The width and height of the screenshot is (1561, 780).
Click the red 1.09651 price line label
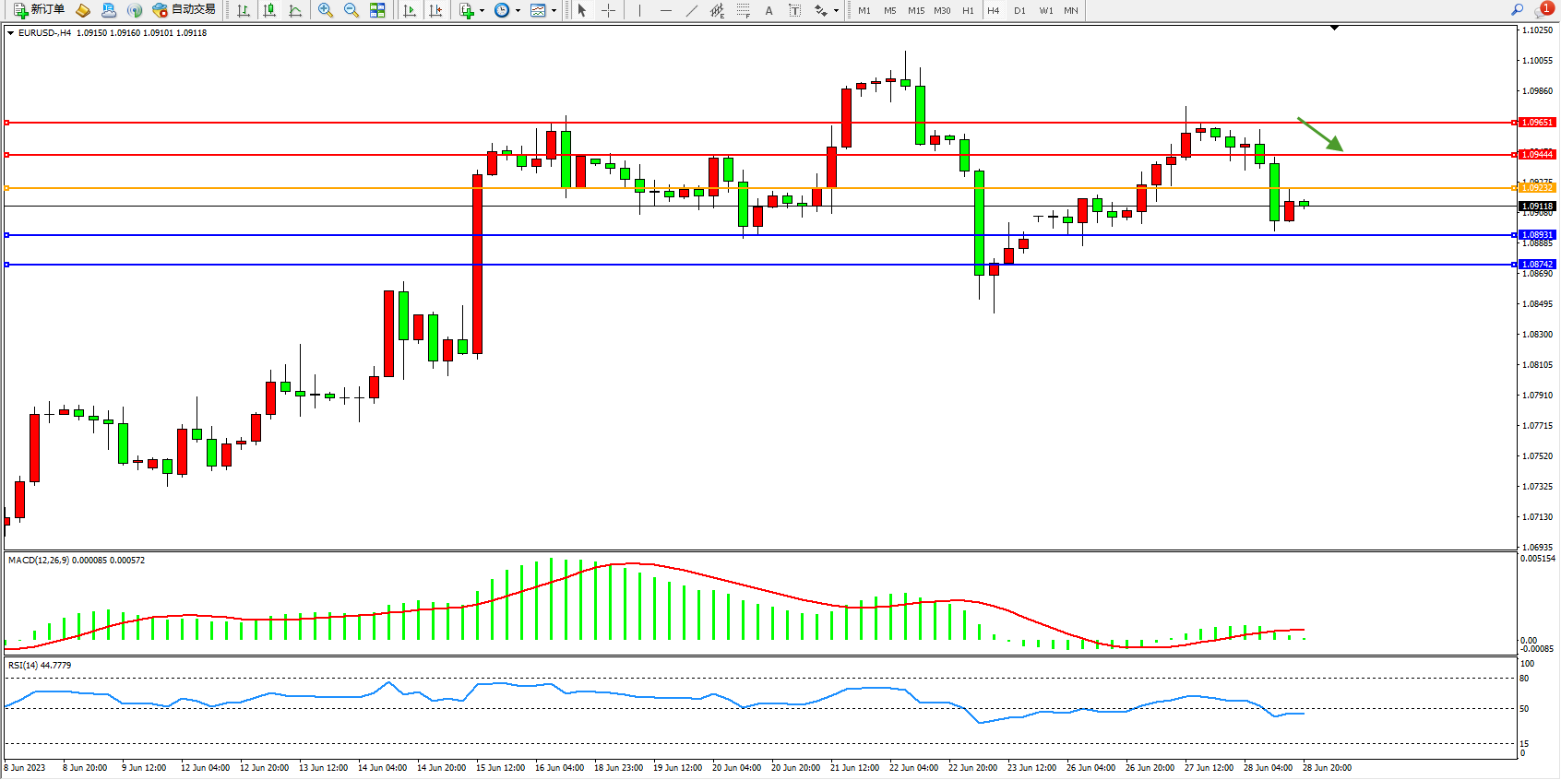pyautogui.click(x=1537, y=123)
